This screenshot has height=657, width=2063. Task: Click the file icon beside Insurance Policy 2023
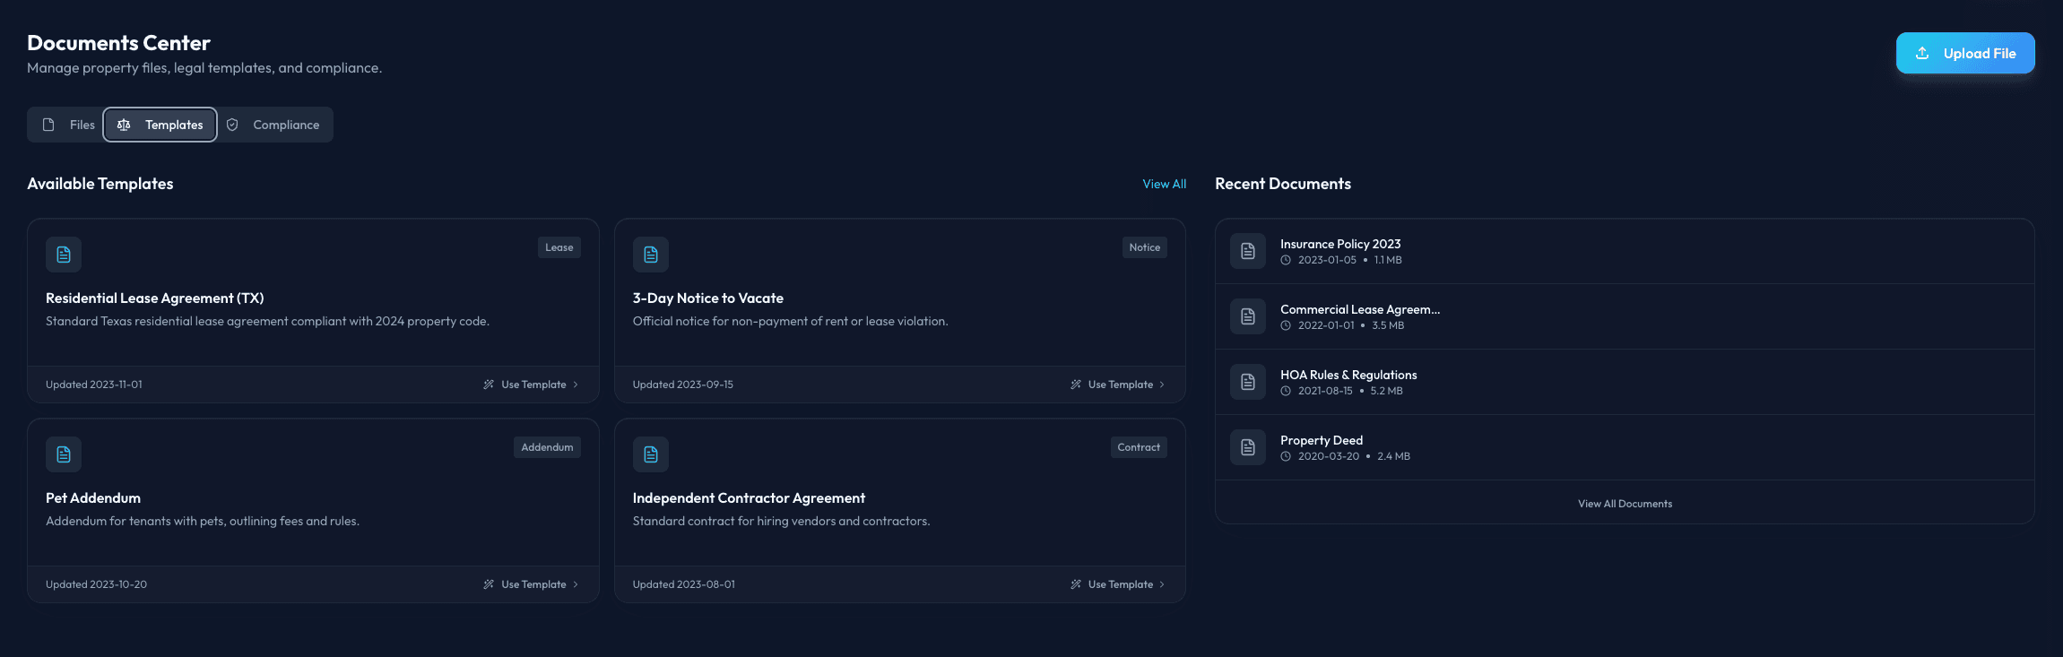[x=1248, y=251]
